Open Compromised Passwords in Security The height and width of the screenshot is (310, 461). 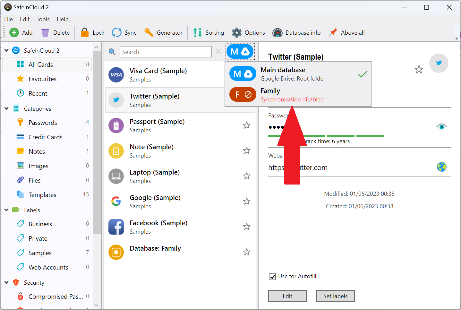click(x=47, y=297)
